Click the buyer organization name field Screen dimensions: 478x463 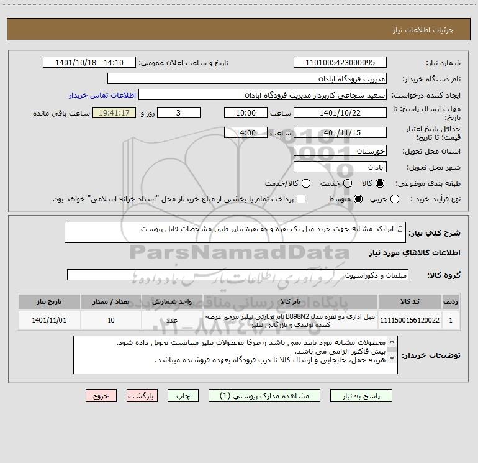[247, 79]
